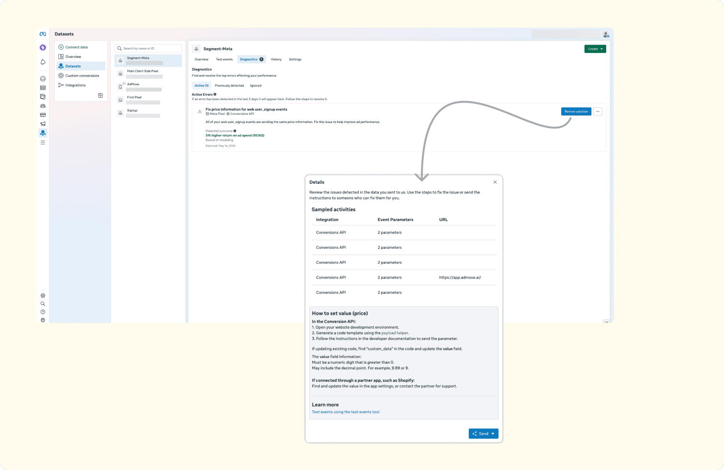This screenshot has width=724, height=470.
Task: Show Previously detected errors
Action: pos(229,86)
